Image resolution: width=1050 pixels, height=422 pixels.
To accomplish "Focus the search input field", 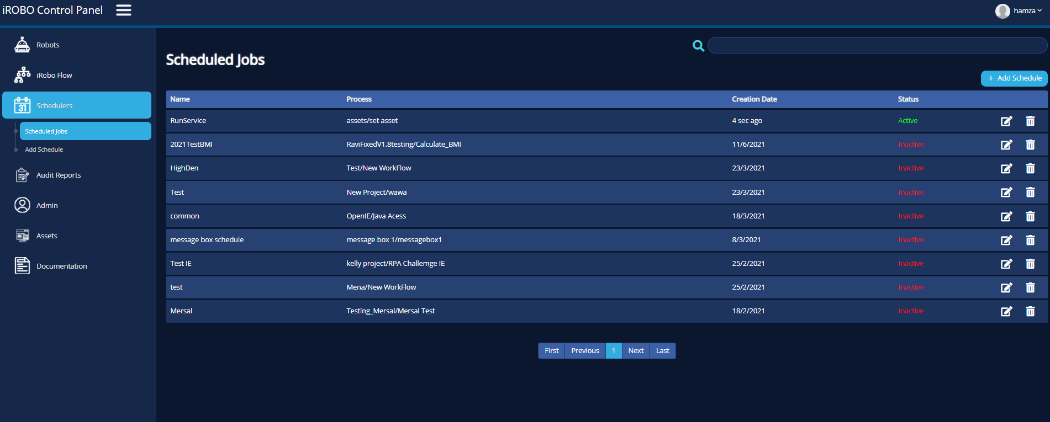I will tap(877, 45).
